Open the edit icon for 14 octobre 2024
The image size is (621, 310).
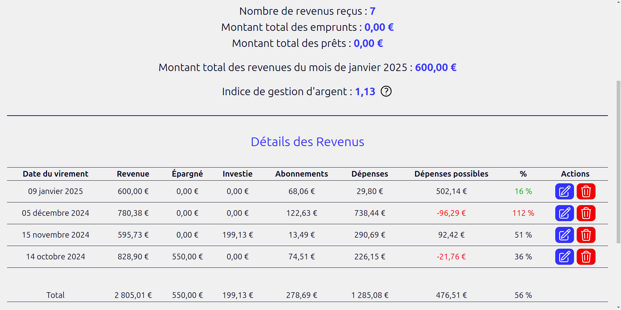click(564, 257)
